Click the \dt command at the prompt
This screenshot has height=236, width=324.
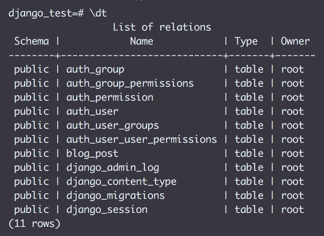[98, 14]
